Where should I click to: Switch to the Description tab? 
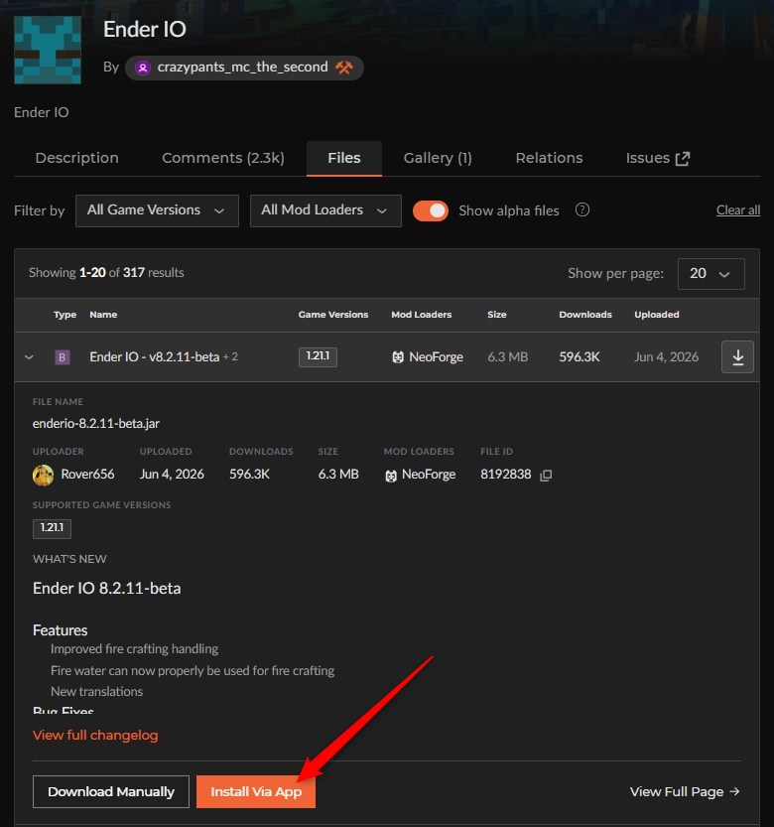point(77,158)
